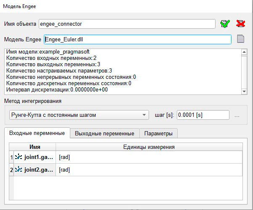Select the Входные переменные tab
Viewport: 253px width, 210px height.
click(x=37, y=133)
